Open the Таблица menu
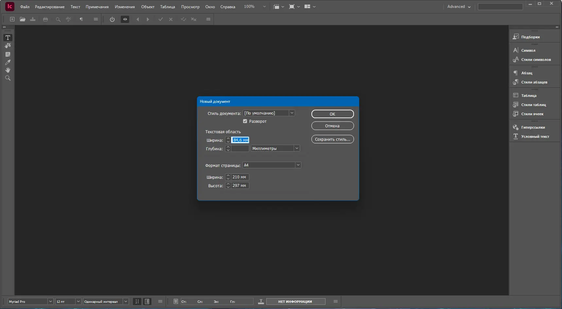The height and width of the screenshot is (309, 562). [x=167, y=7]
